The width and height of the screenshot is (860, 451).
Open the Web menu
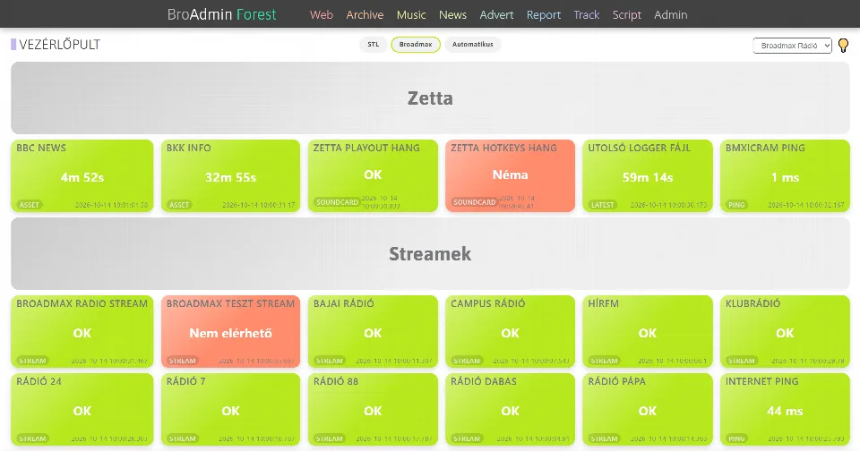(322, 15)
